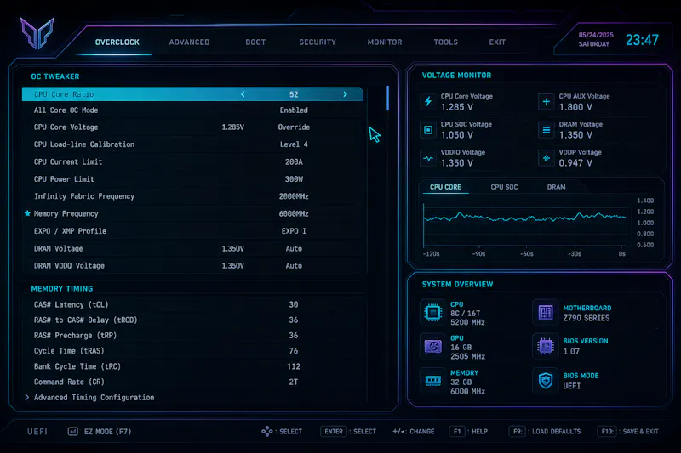This screenshot has height=453, width=681.
Task: Click the CPU core voltage line graph
Action: pos(524,217)
